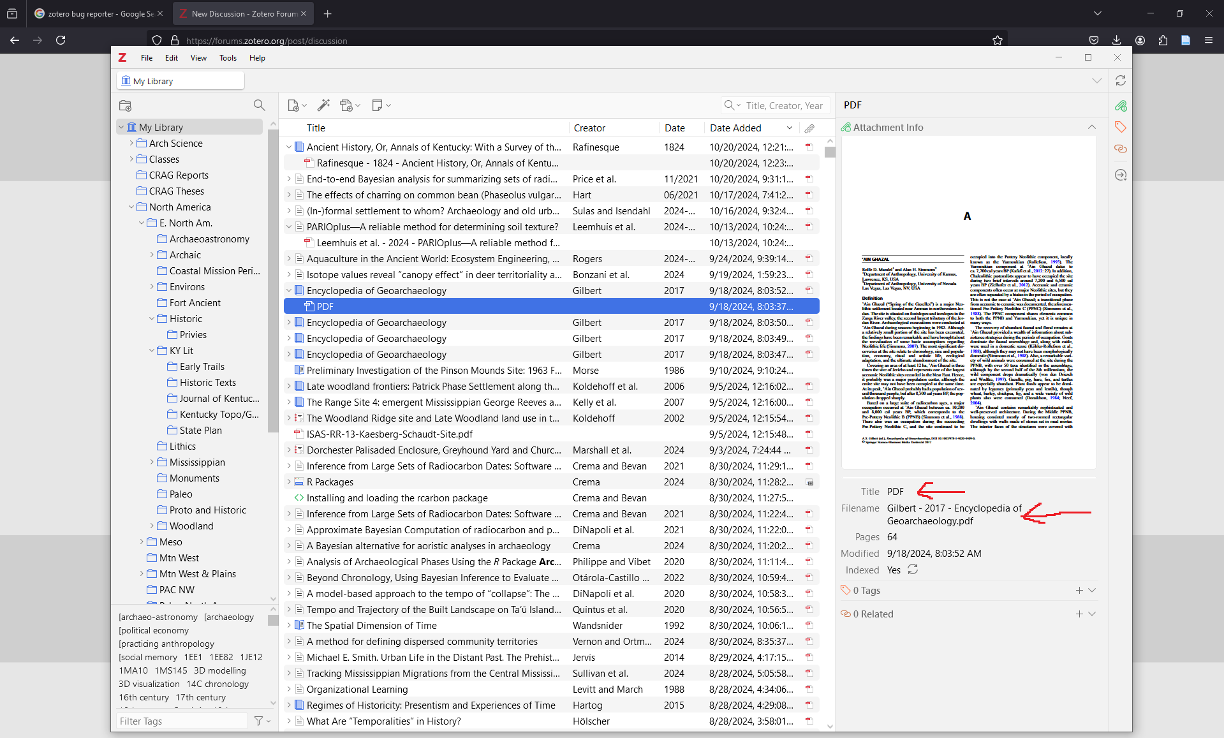Expand the Mississippian collection
The height and width of the screenshot is (738, 1224).
152,462
